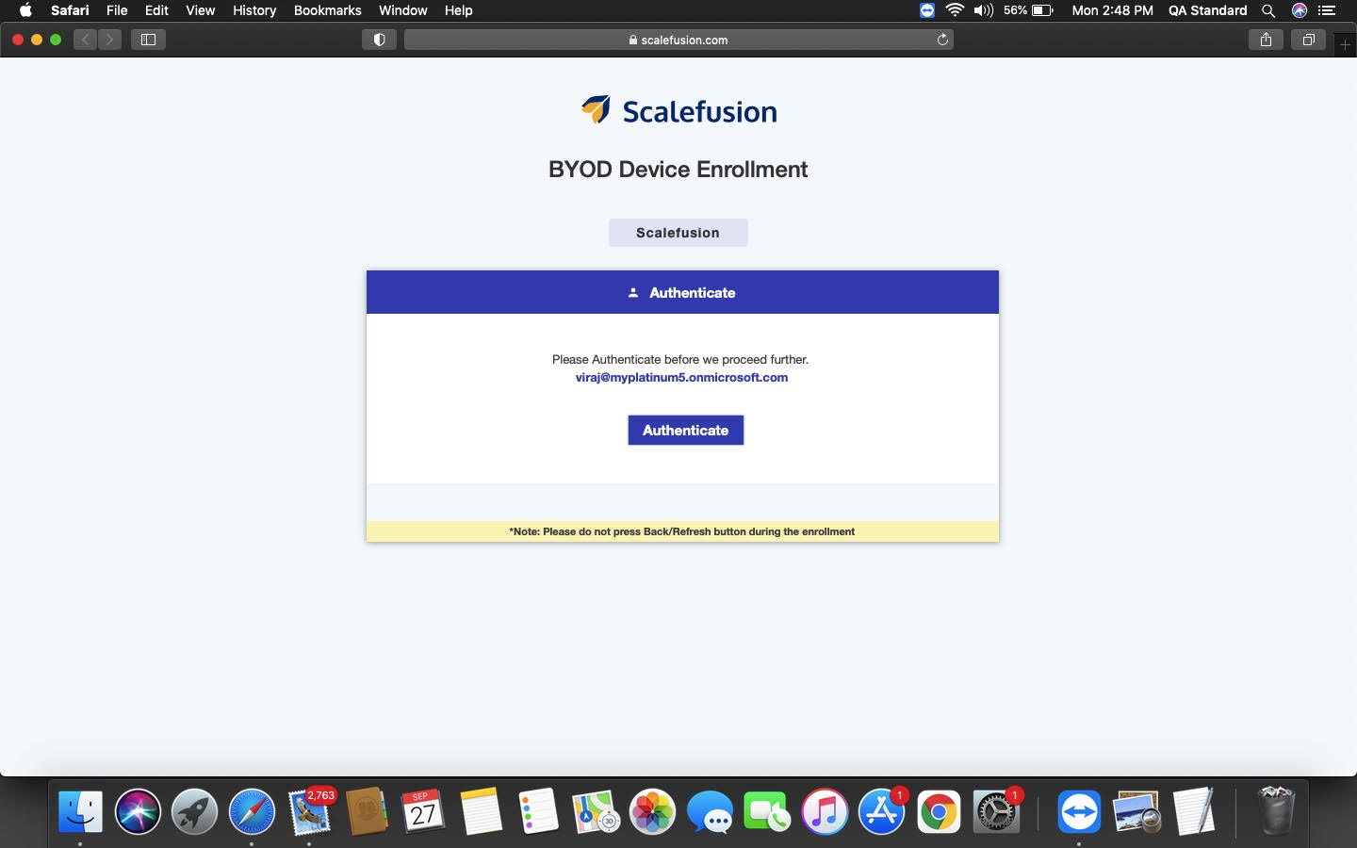Open the Trash in the Dock

pos(1276,811)
